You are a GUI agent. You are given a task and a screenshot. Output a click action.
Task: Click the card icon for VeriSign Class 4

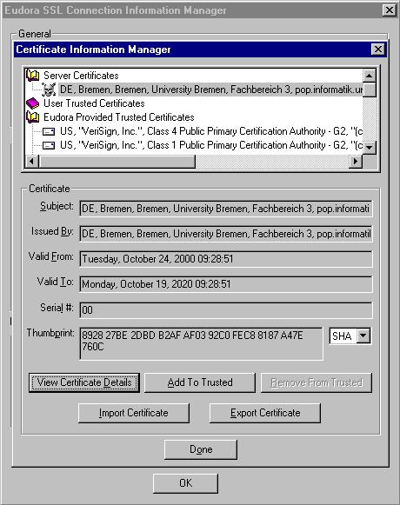[x=49, y=131]
